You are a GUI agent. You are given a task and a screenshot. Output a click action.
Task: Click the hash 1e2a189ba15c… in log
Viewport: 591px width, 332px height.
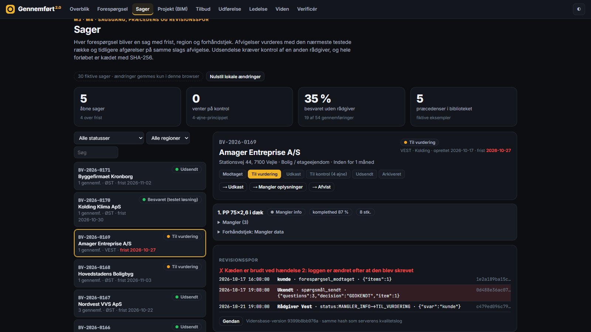493,279
